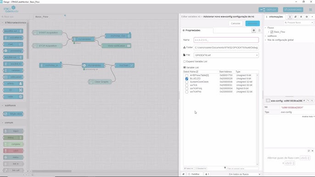Screen dimensions: 315x177
Task: Sort variable list by name arrows
Action: 197,72
